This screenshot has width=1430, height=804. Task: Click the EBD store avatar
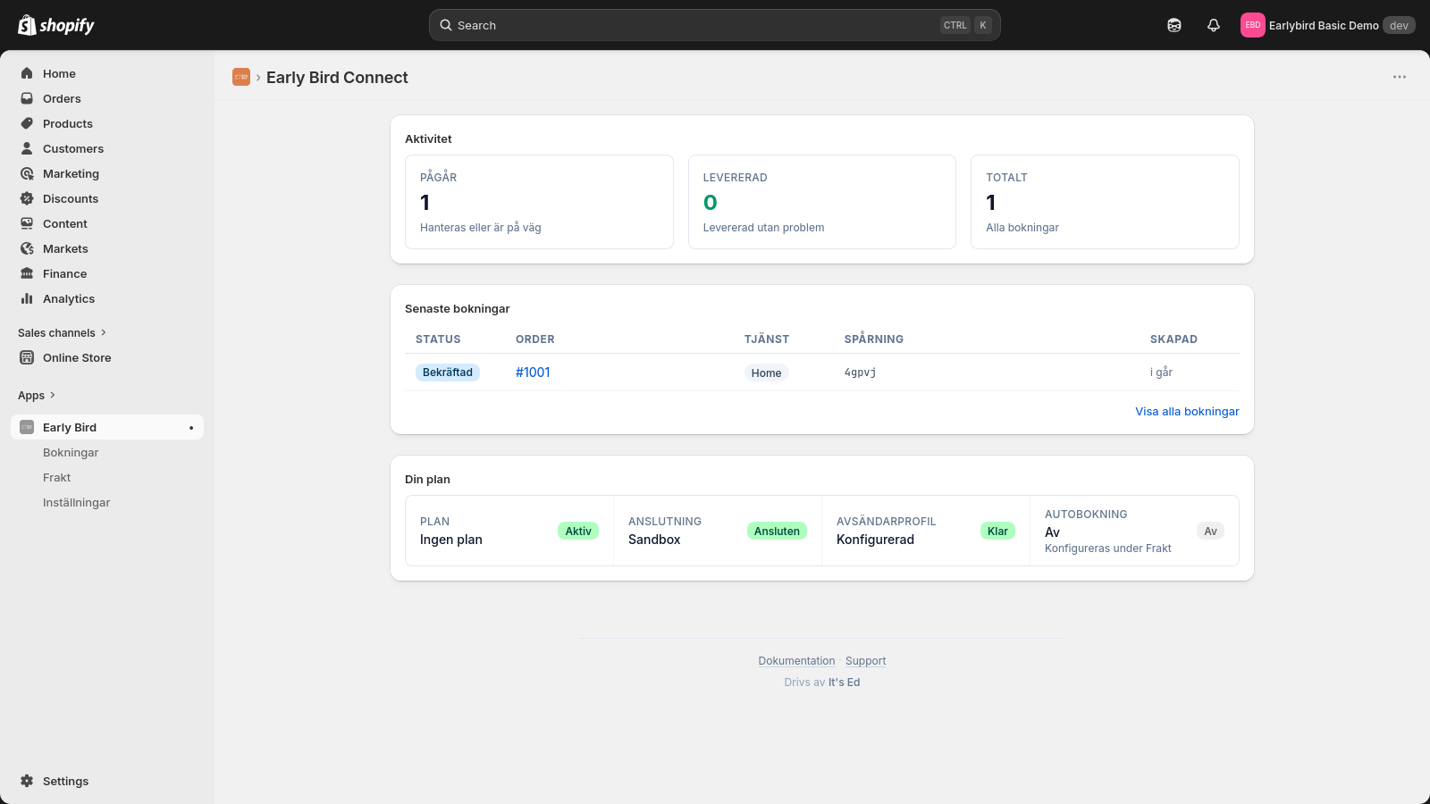pyautogui.click(x=1253, y=25)
